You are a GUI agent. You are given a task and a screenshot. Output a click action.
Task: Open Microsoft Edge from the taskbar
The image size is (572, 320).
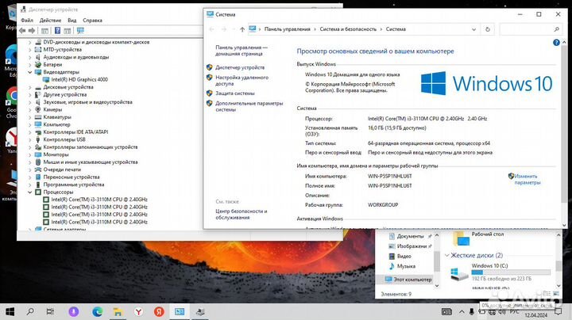[97, 311]
